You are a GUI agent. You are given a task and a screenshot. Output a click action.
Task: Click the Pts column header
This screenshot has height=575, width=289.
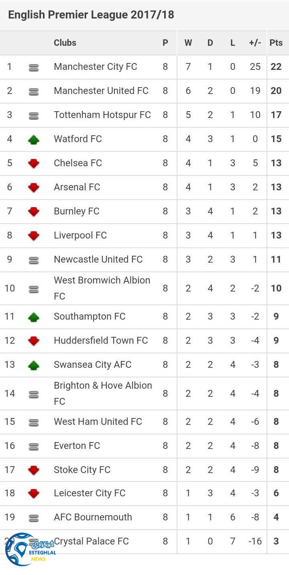(x=276, y=43)
